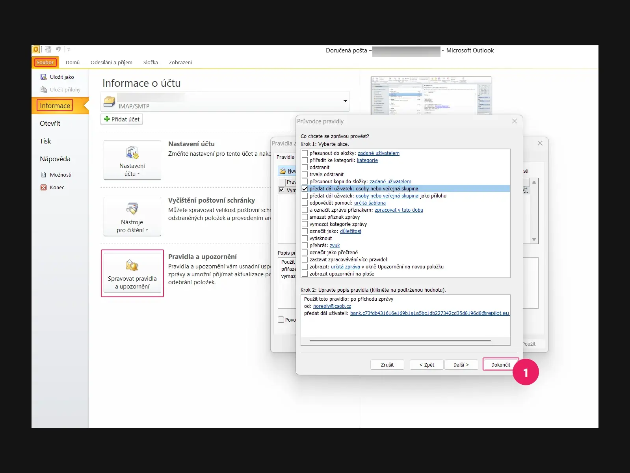
Task: Check 'odpovědět pomocí' checkbox
Action: tap(305, 203)
